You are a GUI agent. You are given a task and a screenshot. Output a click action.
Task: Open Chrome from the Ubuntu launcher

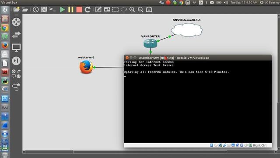click(5, 28)
